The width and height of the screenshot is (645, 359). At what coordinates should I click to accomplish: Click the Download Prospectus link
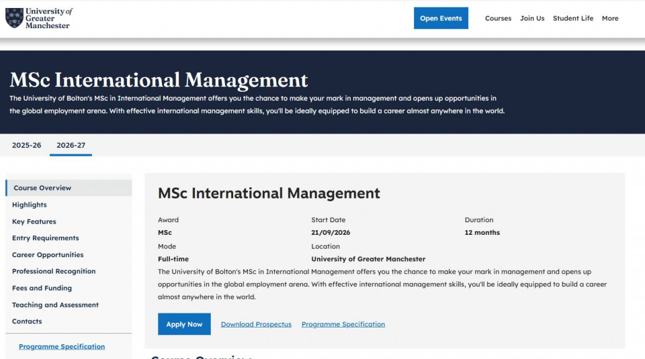pos(256,324)
